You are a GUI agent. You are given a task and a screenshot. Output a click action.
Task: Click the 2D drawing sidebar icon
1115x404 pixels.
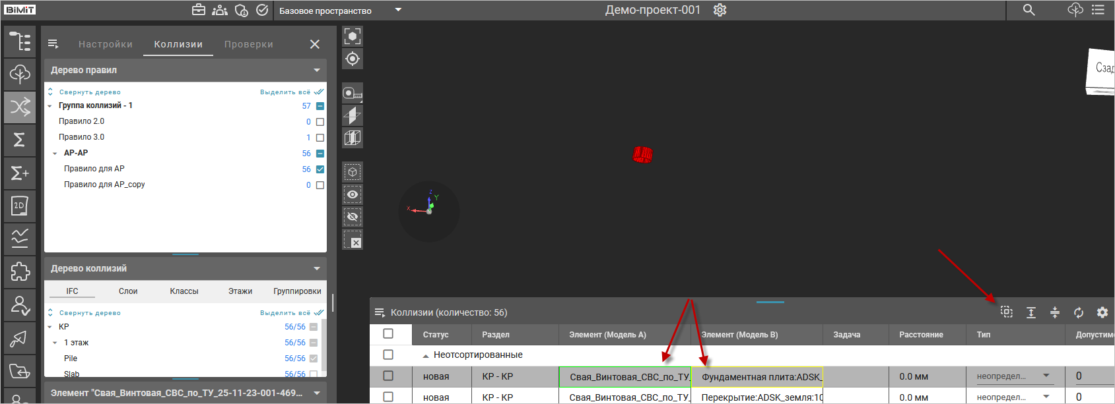(x=20, y=206)
